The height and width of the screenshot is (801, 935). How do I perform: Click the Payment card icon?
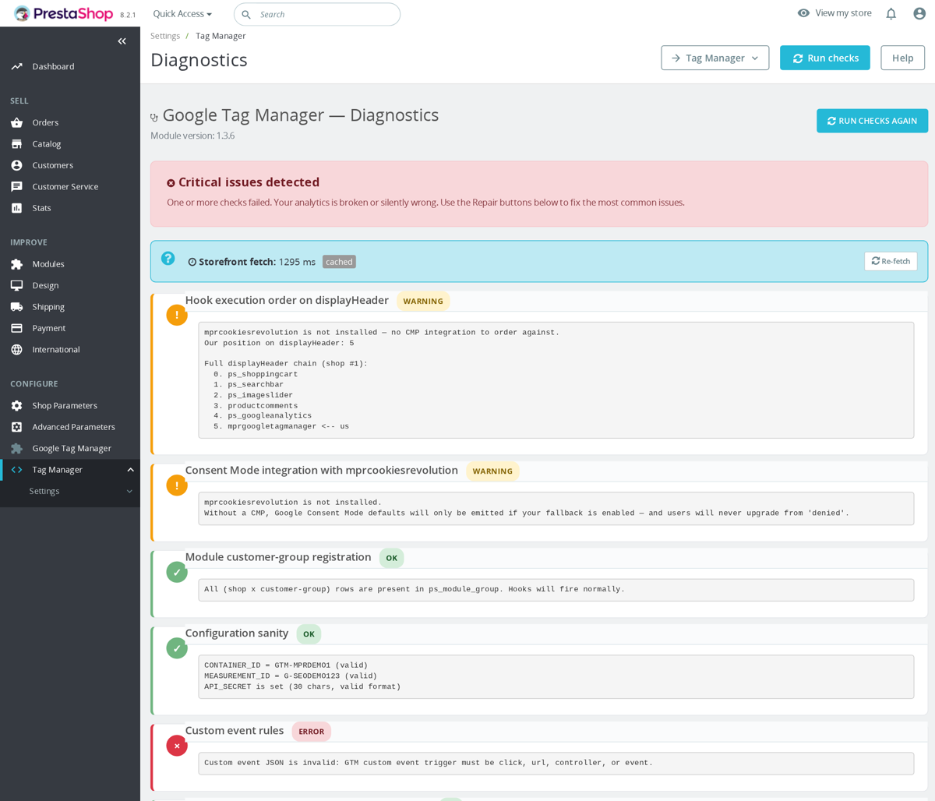coord(16,328)
